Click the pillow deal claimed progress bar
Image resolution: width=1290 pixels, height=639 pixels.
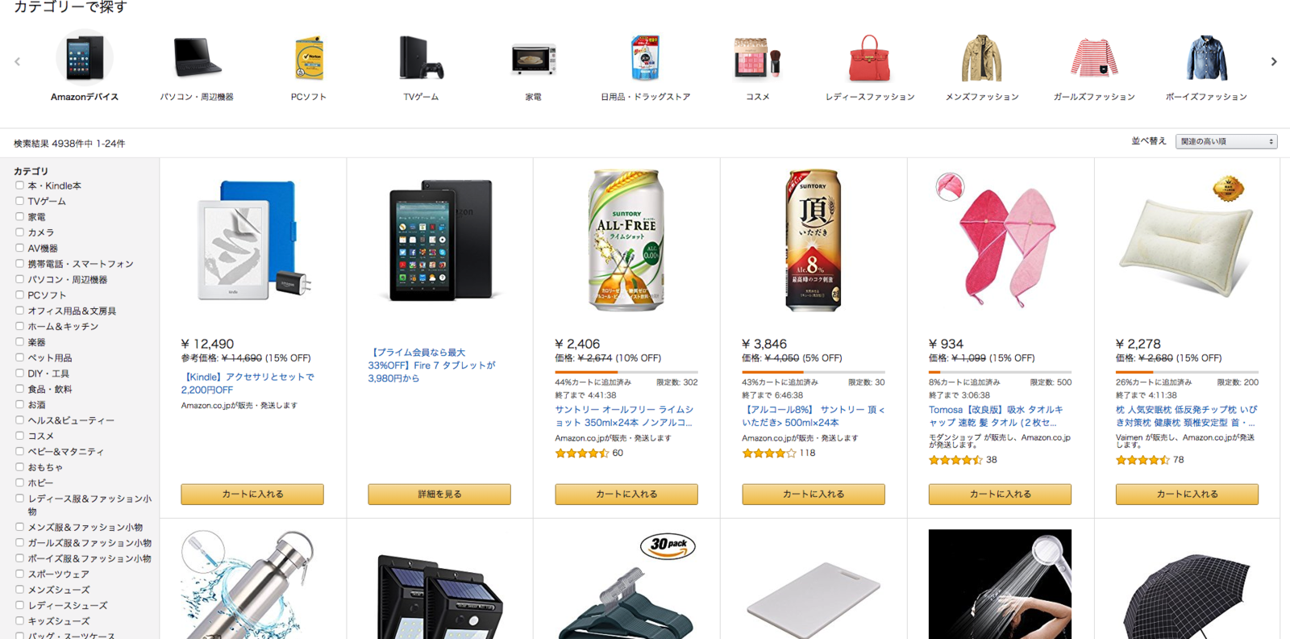coord(1187,372)
